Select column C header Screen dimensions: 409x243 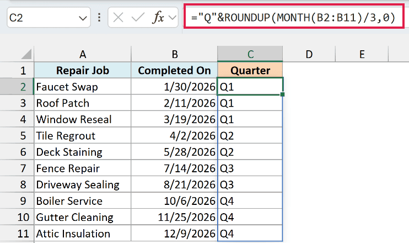tap(250, 54)
